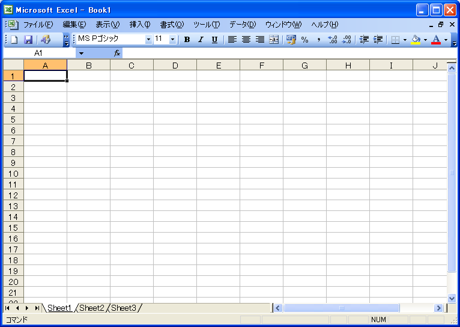Image resolution: width=460 pixels, height=327 pixels.
Task: Select the Sheet1 tab
Action: click(59, 308)
